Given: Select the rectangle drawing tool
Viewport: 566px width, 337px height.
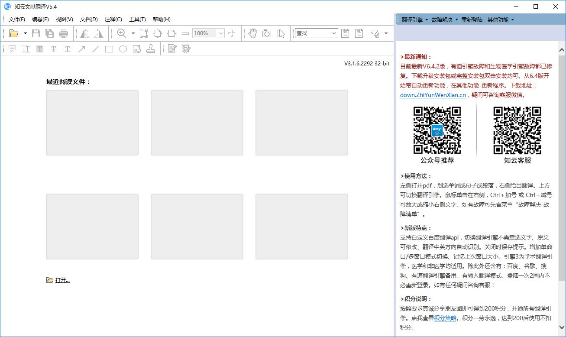Looking at the screenshot, I should [x=109, y=49].
